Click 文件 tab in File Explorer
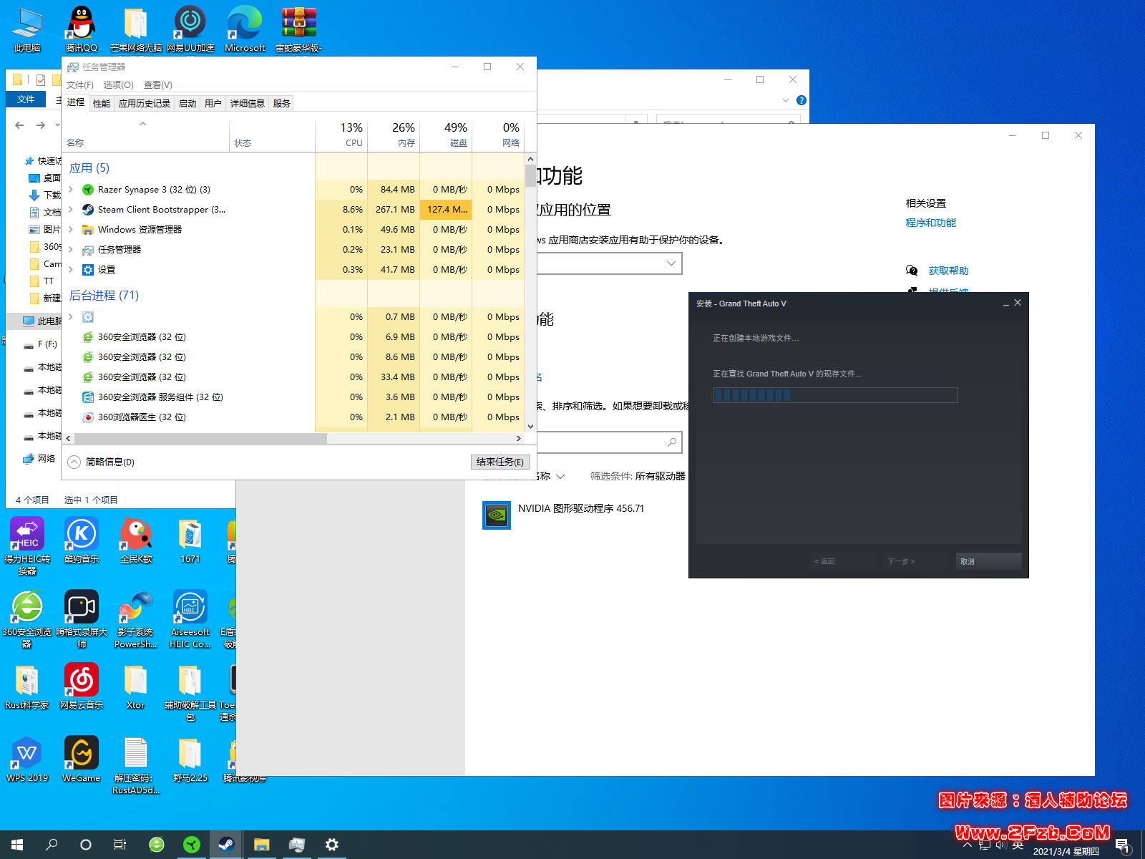Viewport: 1145px width, 859px height. click(26, 100)
